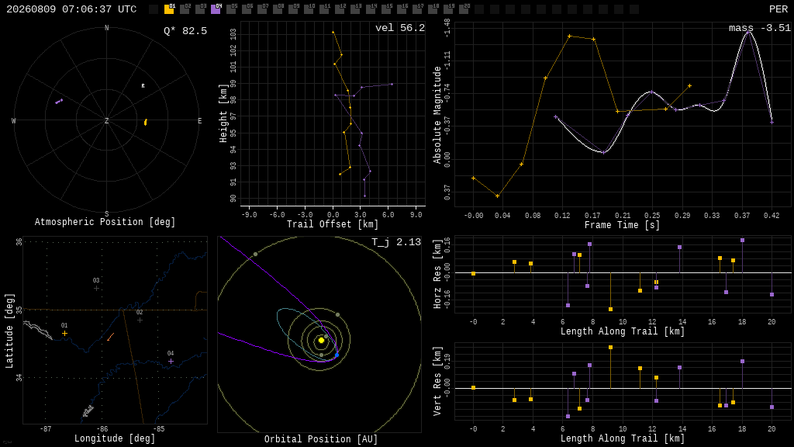Click the UTC timestamp at top left
The image size is (794, 447).
click(71, 9)
